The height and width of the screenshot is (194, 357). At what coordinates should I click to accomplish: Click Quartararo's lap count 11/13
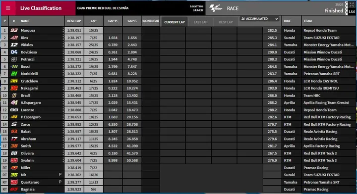click(x=93, y=182)
